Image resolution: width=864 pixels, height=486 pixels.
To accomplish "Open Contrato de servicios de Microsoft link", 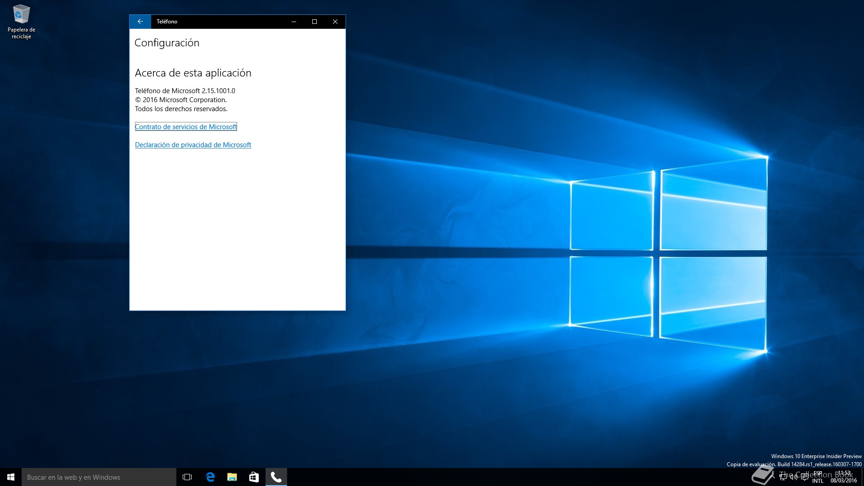I will pos(186,127).
